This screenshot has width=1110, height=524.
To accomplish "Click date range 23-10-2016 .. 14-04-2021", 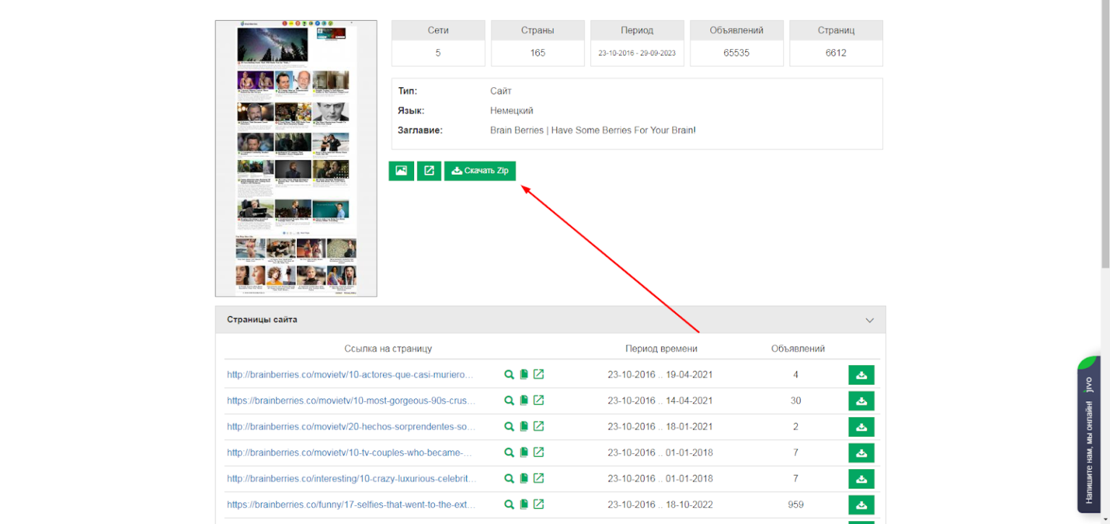I will pyautogui.click(x=660, y=401).
